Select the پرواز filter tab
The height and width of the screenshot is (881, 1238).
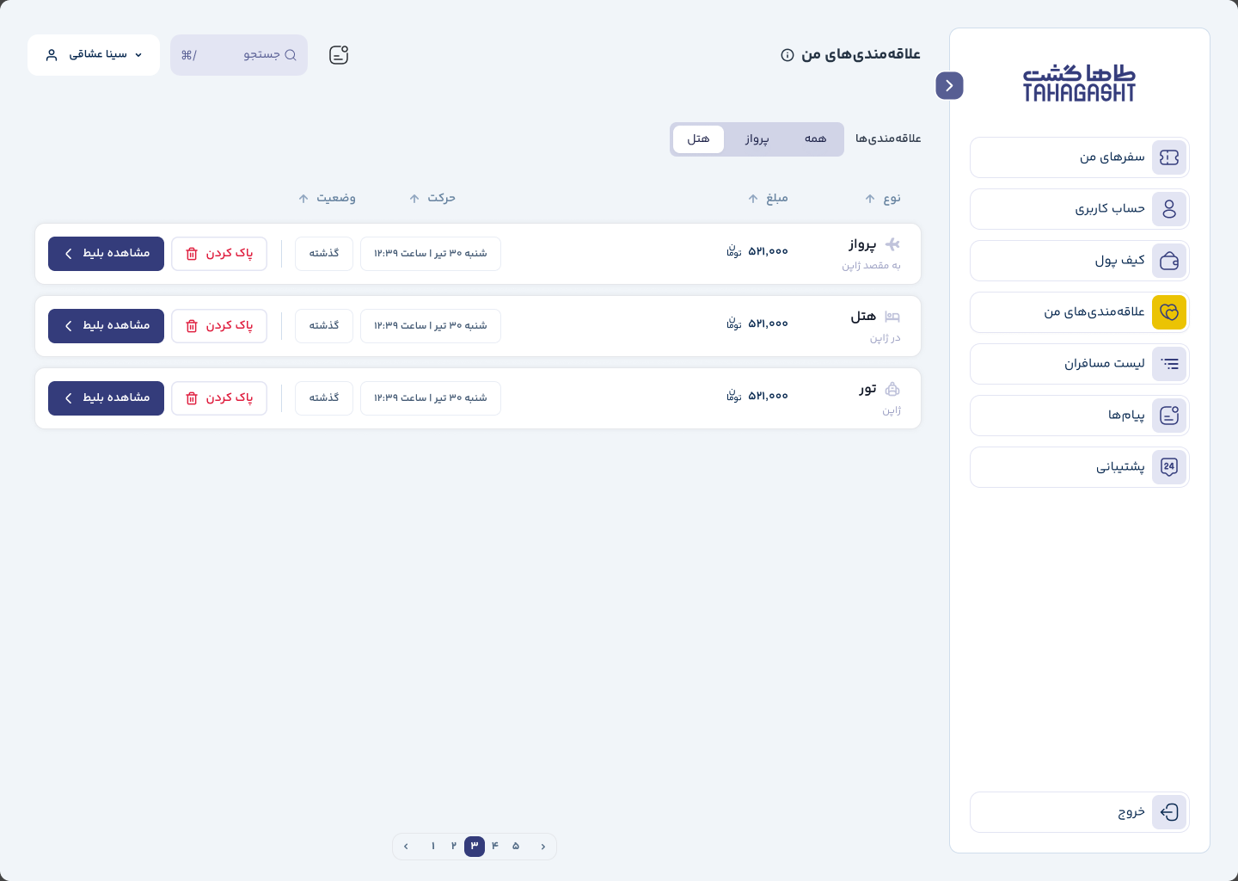click(x=757, y=139)
